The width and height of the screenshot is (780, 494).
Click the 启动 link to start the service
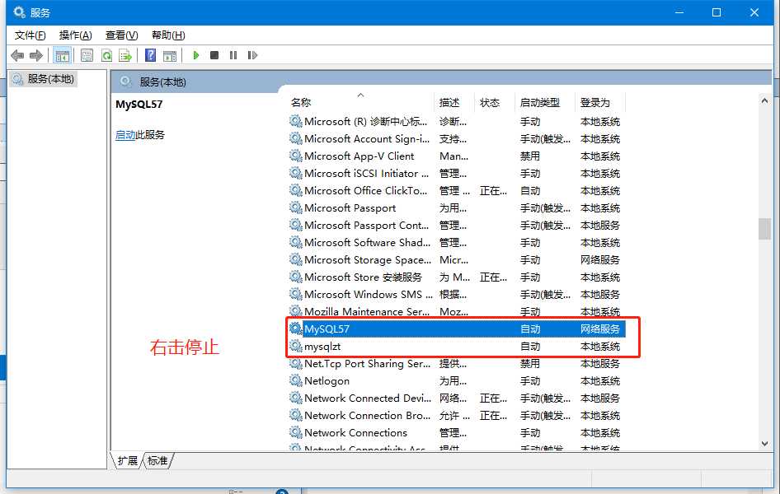coord(125,135)
